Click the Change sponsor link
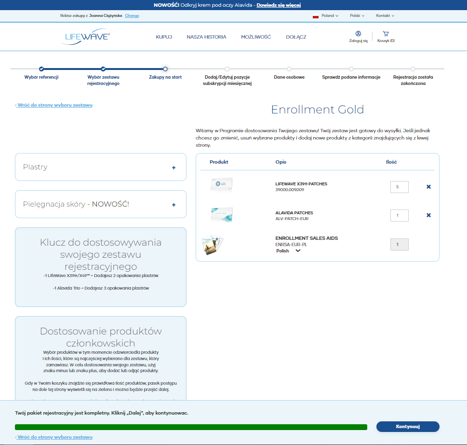This screenshot has height=445, width=467. (x=132, y=15)
